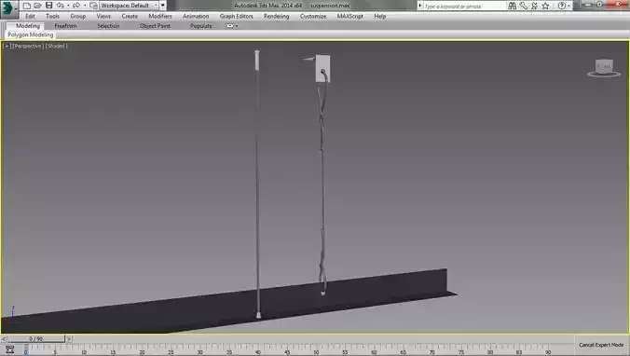Open the Perspective viewport label menu

point(28,47)
